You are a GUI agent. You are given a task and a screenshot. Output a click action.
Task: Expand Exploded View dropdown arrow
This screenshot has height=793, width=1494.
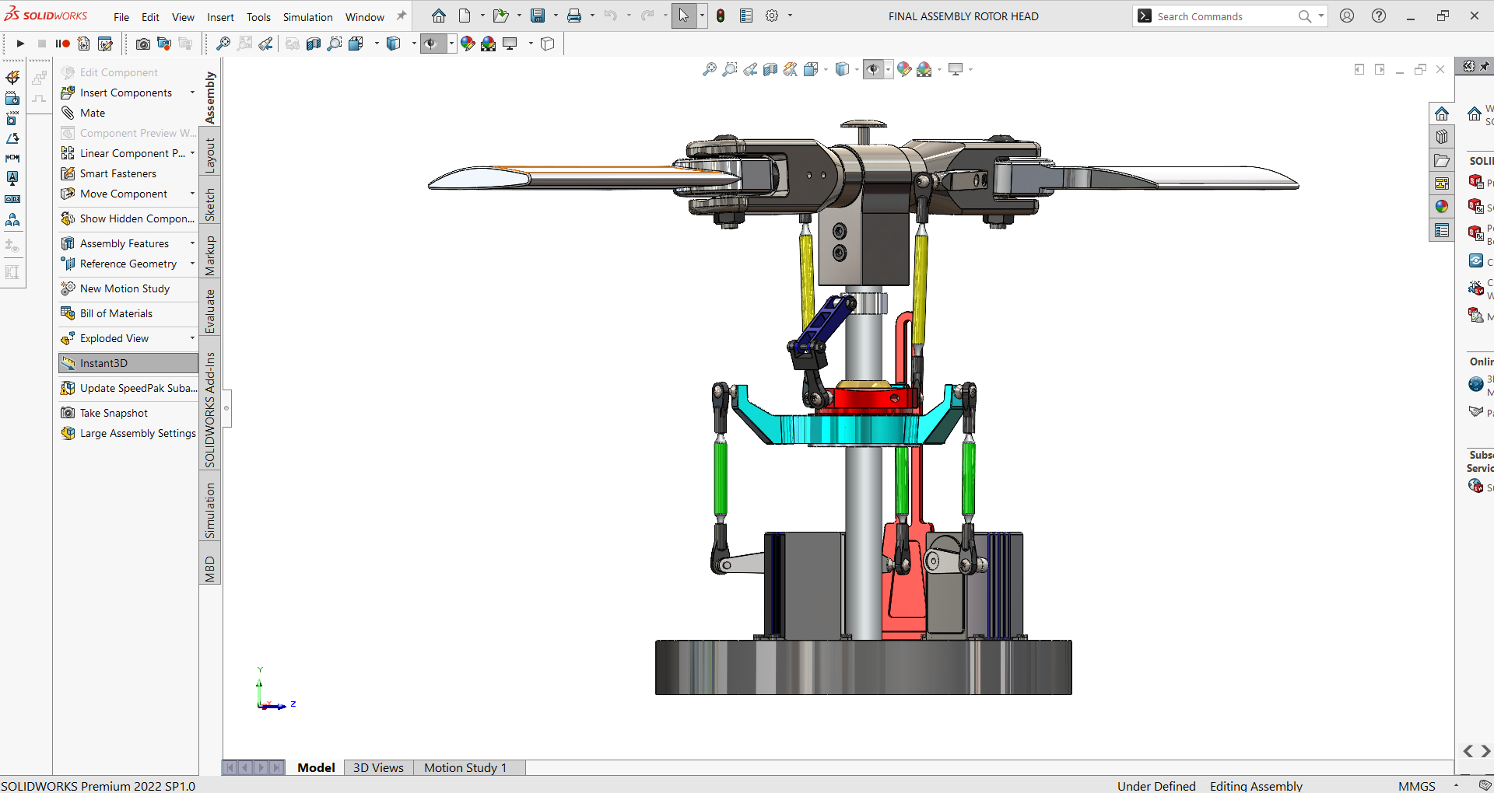[192, 338]
